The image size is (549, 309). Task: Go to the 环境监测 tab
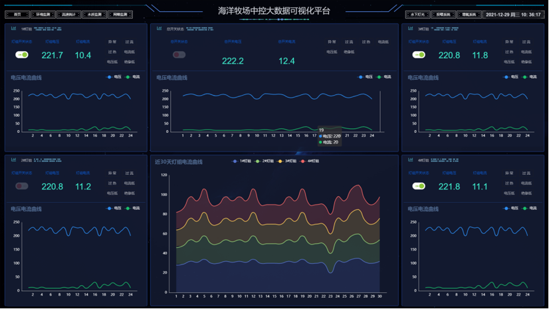43,14
